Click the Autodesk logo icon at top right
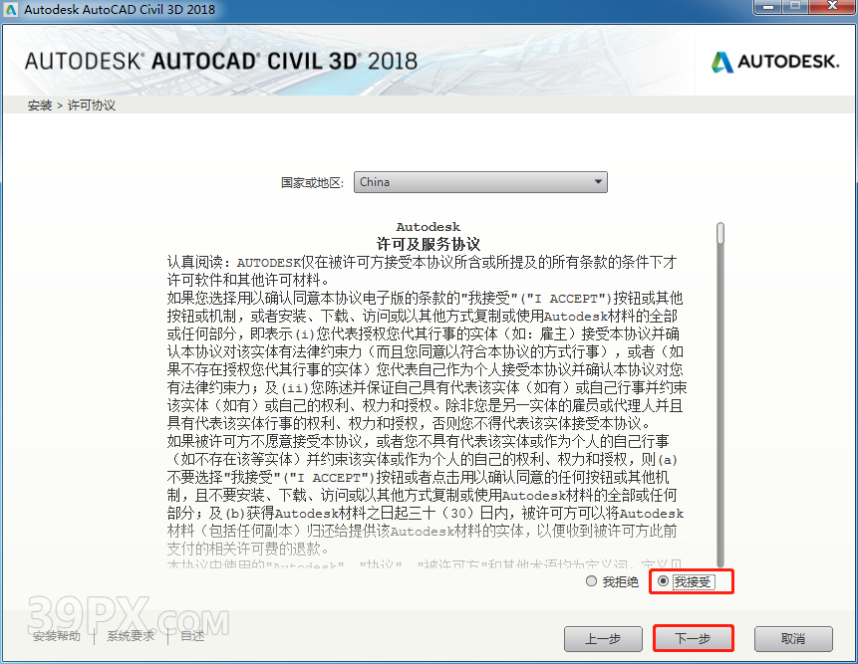Image resolution: width=858 pixels, height=664 pixels. [x=721, y=62]
